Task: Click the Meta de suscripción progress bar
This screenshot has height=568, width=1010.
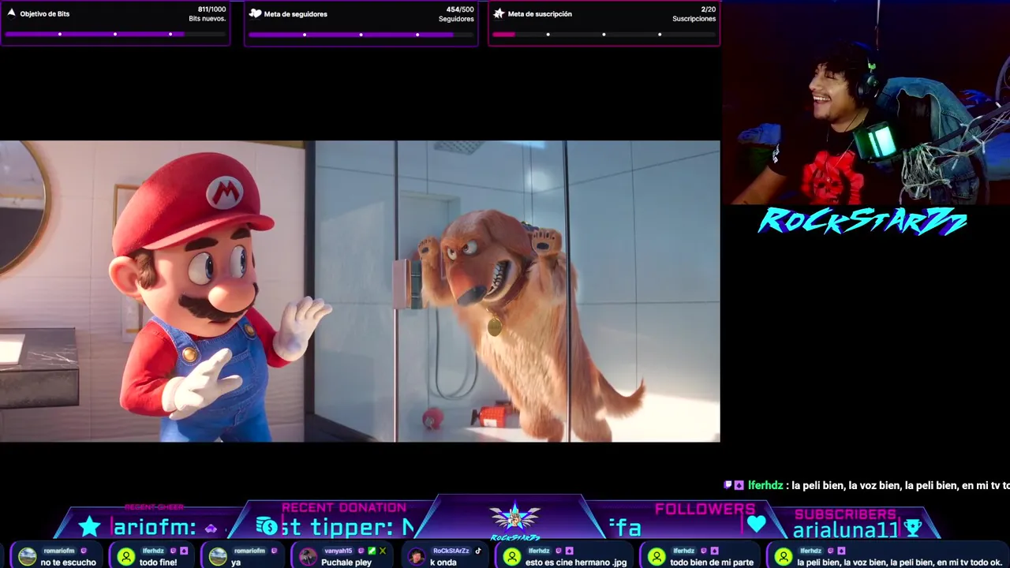Action: click(x=604, y=34)
